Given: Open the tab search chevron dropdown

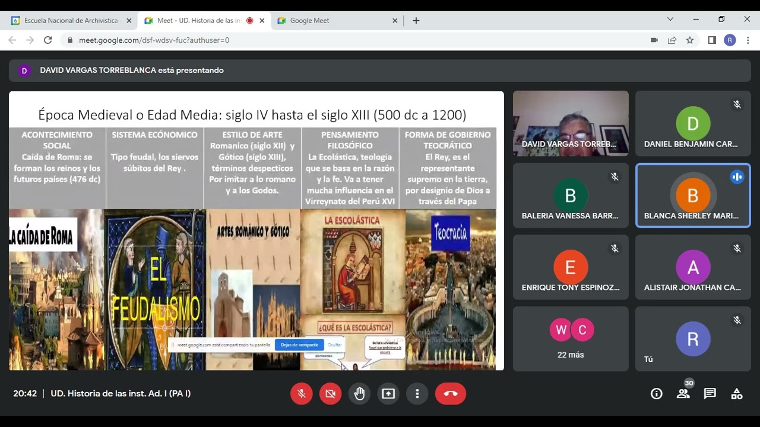Looking at the screenshot, I should click(x=670, y=20).
